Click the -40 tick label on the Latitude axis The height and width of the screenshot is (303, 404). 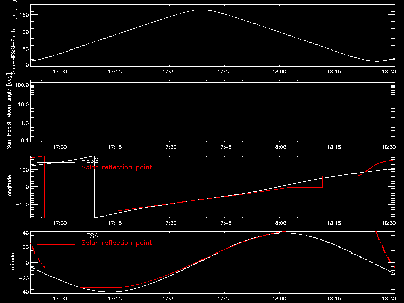click(x=24, y=292)
